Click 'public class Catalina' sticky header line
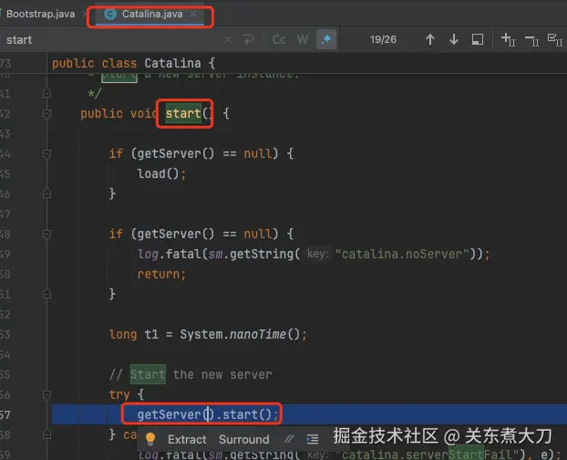Screen dimensions: 567x460 (x=133, y=63)
